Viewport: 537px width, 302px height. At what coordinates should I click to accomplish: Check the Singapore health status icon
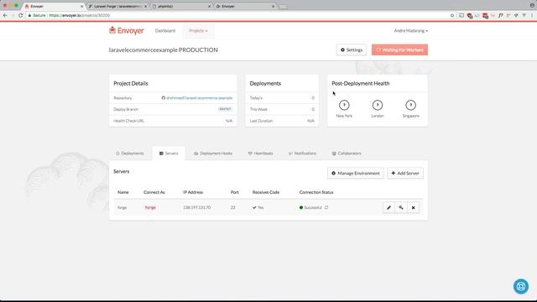(410, 105)
